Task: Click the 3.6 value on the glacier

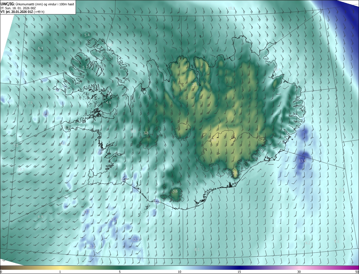Action: pyautogui.click(x=175, y=191)
